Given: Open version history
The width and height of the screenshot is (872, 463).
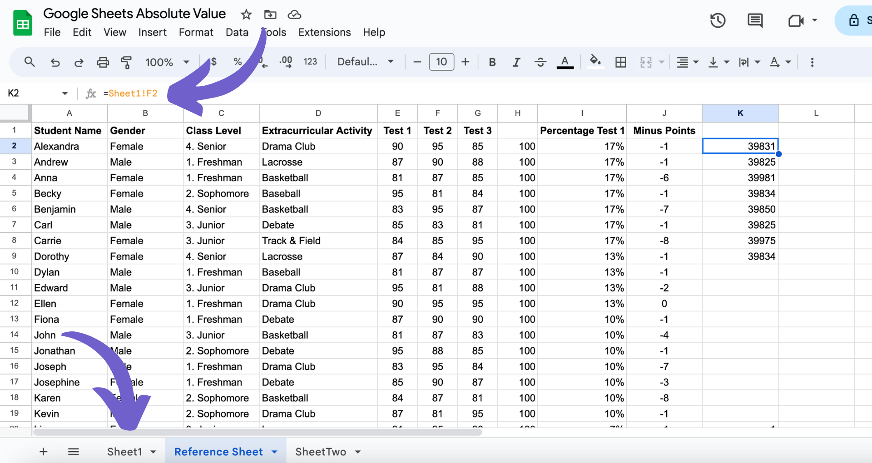Looking at the screenshot, I should coord(718,20).
